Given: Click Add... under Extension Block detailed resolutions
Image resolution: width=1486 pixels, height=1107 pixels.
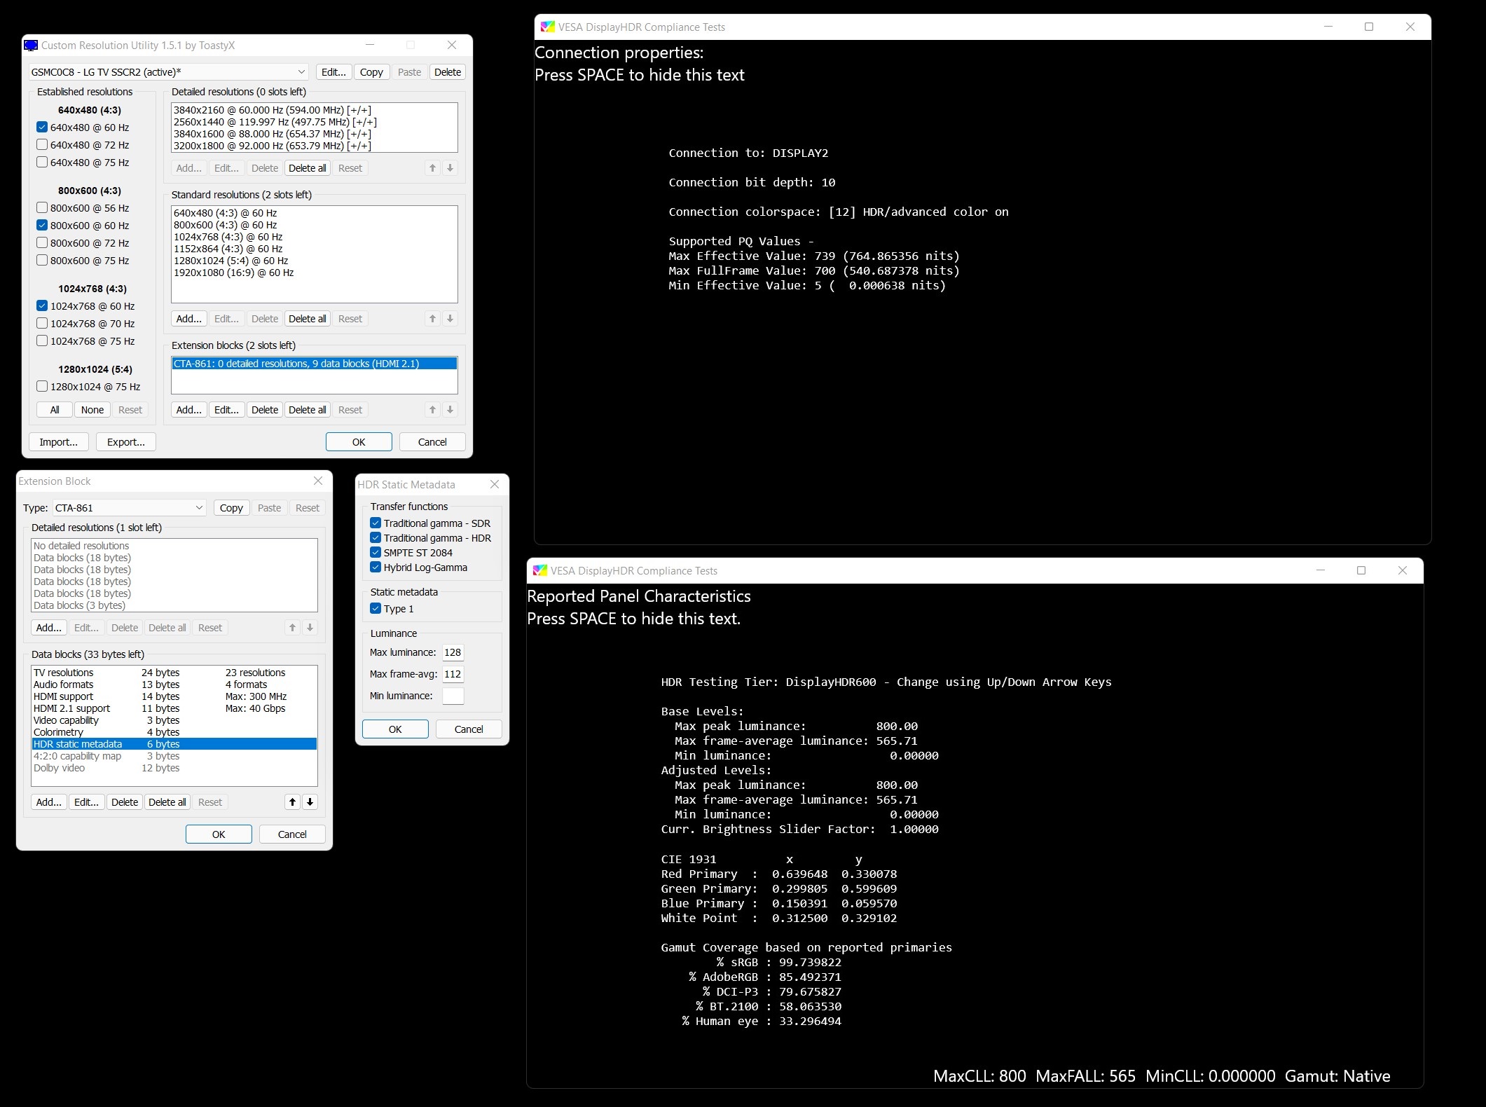Looking at the screenshot, I should [49, 628].
